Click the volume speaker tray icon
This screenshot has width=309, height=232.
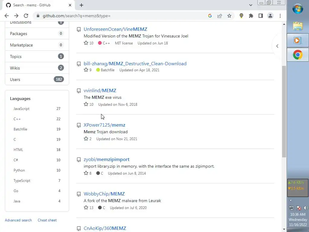point(306,208)
